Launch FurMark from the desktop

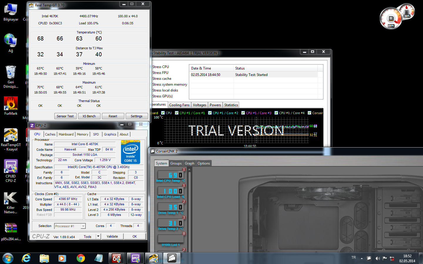point(11,106)
